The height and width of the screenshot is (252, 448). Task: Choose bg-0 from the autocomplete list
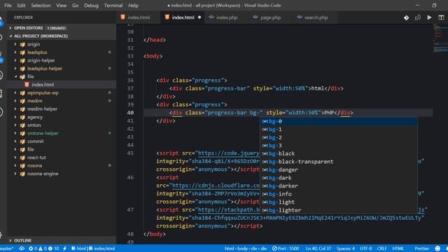click(339, 121)
